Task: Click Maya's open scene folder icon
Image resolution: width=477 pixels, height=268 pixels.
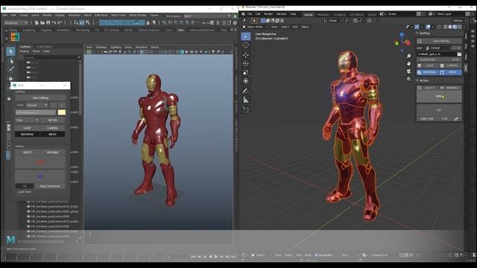Action: click(42, 22)
